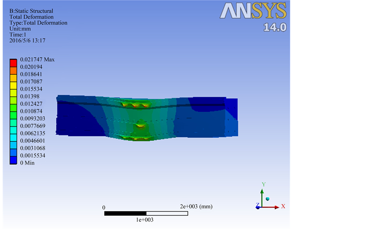Click the blue Z axis point on triad
Image resolution: width=370 pixels, height=229 pixels.
pyautogui.click(x=258, y=207)
